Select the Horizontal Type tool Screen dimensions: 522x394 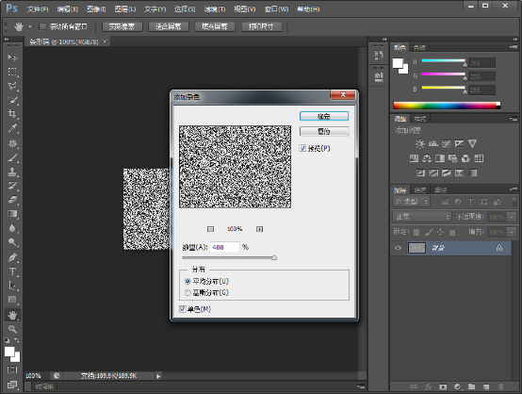[12, 271]
